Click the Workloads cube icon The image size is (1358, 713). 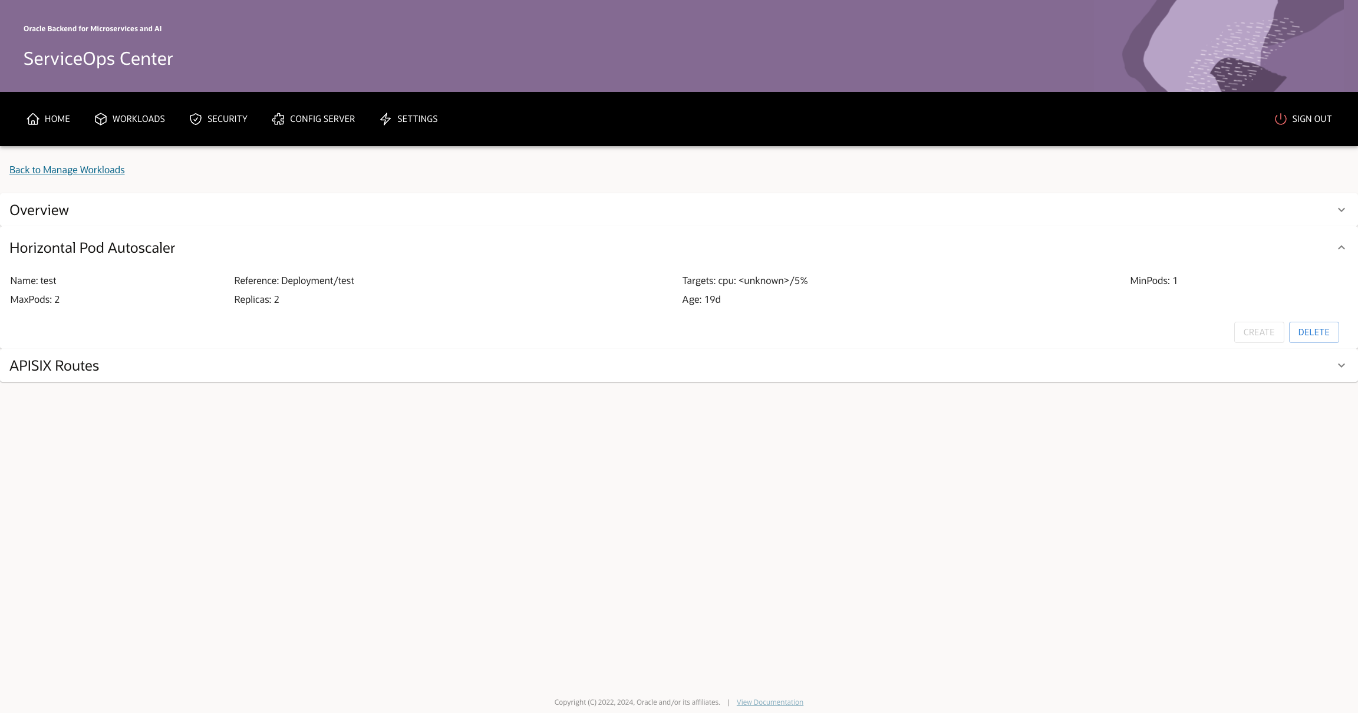[101, 119]
